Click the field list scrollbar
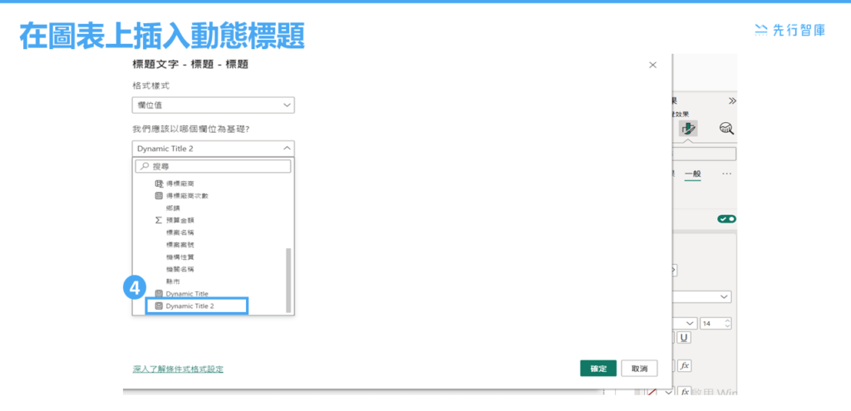Viewport: 851px width, 411px height. pyautogui.click(x=288, y=281)
